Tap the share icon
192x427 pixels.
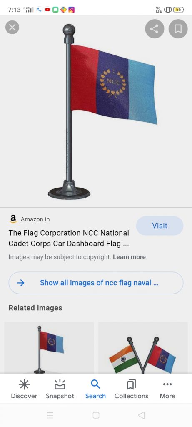pyautogui.click(x=155, y=29)
